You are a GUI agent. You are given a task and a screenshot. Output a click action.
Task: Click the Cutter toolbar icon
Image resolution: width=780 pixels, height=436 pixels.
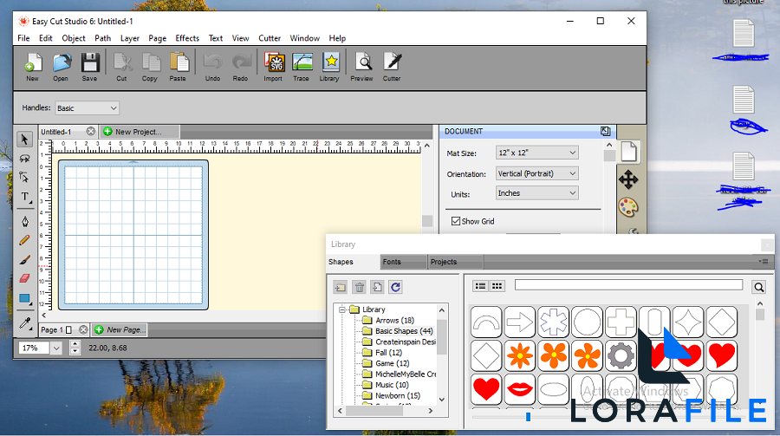392,68
